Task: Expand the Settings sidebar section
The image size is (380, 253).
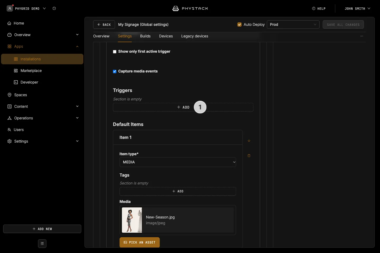Action: 77,141
